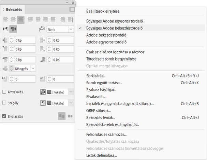Click the Bekezdés panel tab
The image size is (207, 160).
[13, 10]
